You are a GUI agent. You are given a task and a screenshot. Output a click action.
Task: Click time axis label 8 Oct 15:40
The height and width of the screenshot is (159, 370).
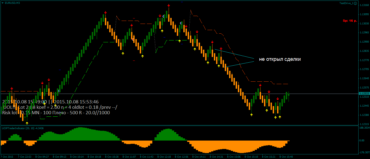[286, 157]
